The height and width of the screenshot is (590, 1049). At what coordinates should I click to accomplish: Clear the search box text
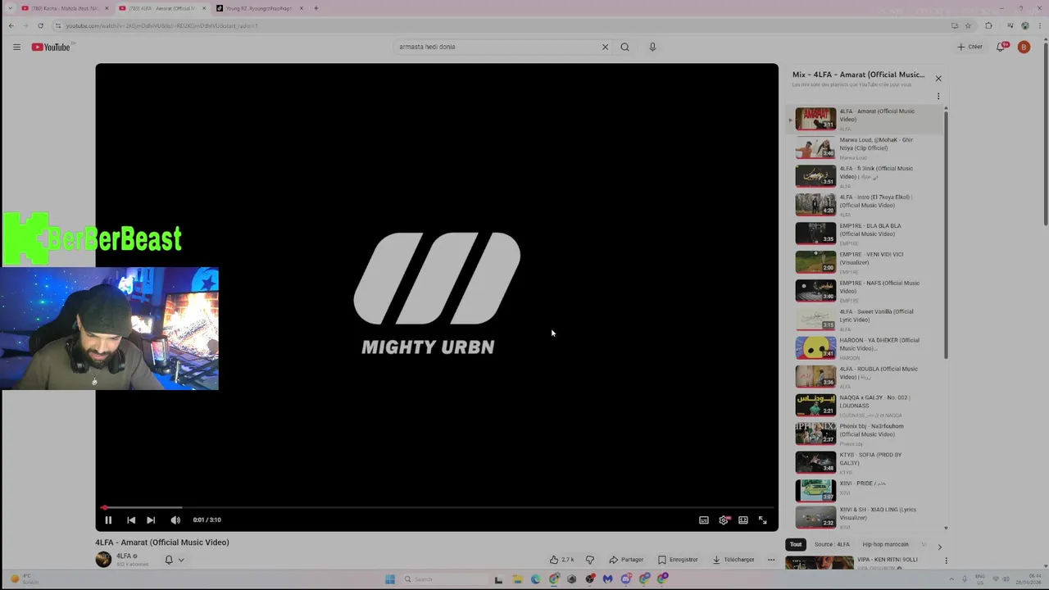click(x=605, y=47)
